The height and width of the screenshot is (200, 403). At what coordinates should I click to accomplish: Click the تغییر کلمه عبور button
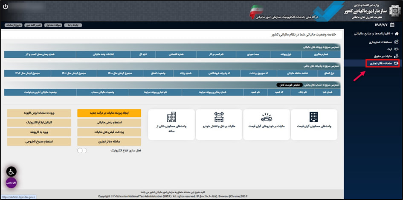(33, 25)
